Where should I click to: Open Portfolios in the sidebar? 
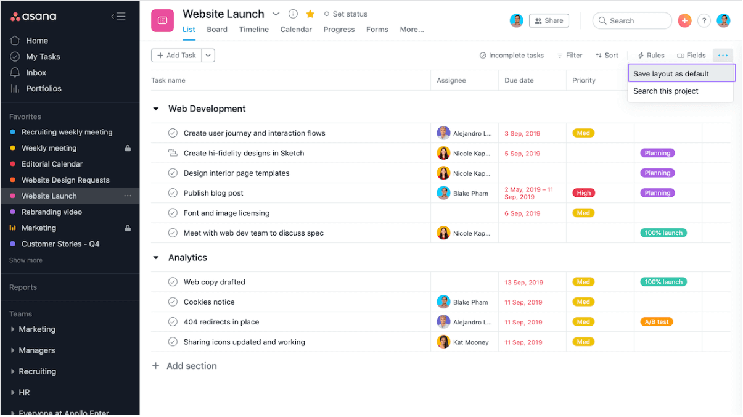coord(44,88)
